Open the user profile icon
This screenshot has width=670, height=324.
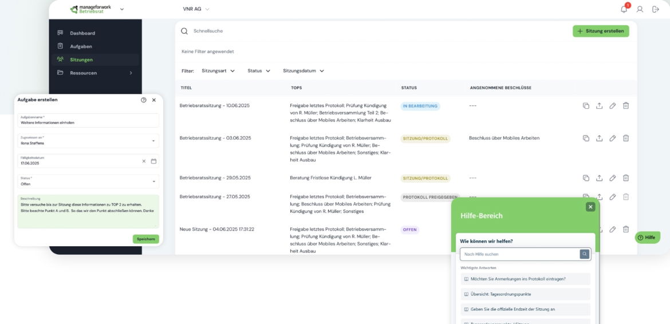point(640,9)
